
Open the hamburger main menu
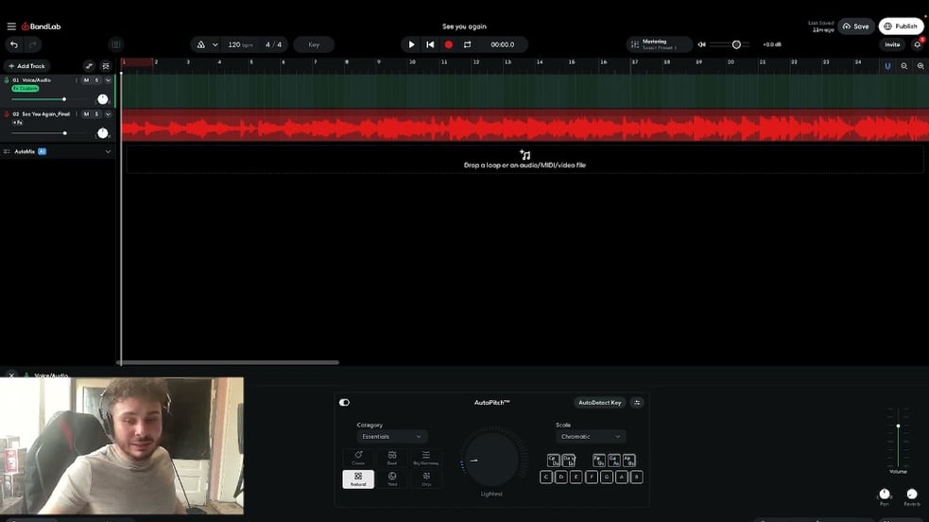coord(11,26)
